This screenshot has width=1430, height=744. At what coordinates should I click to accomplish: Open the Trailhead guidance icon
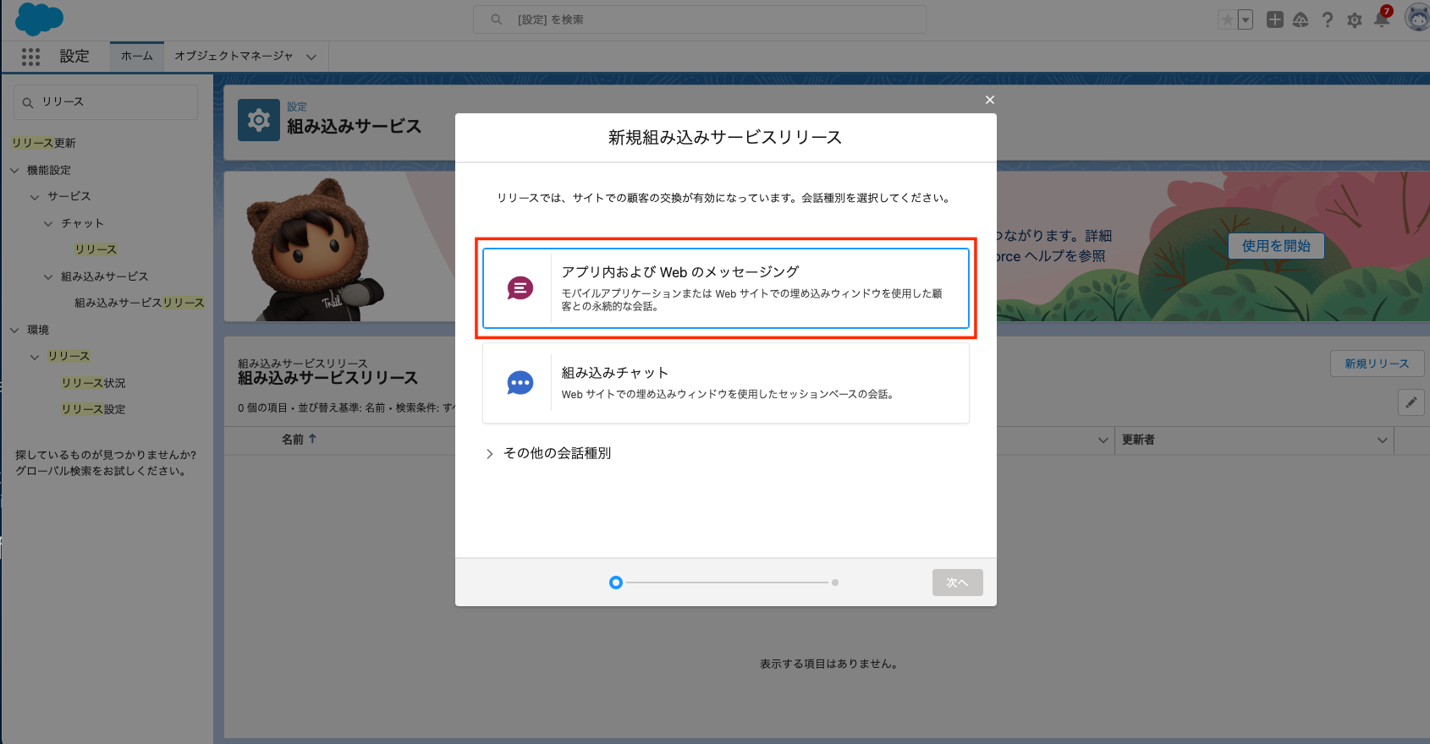(1301, 19)
